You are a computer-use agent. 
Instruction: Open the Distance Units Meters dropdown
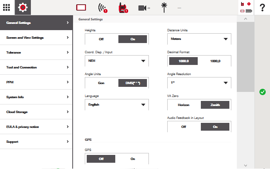pos(199,39)
